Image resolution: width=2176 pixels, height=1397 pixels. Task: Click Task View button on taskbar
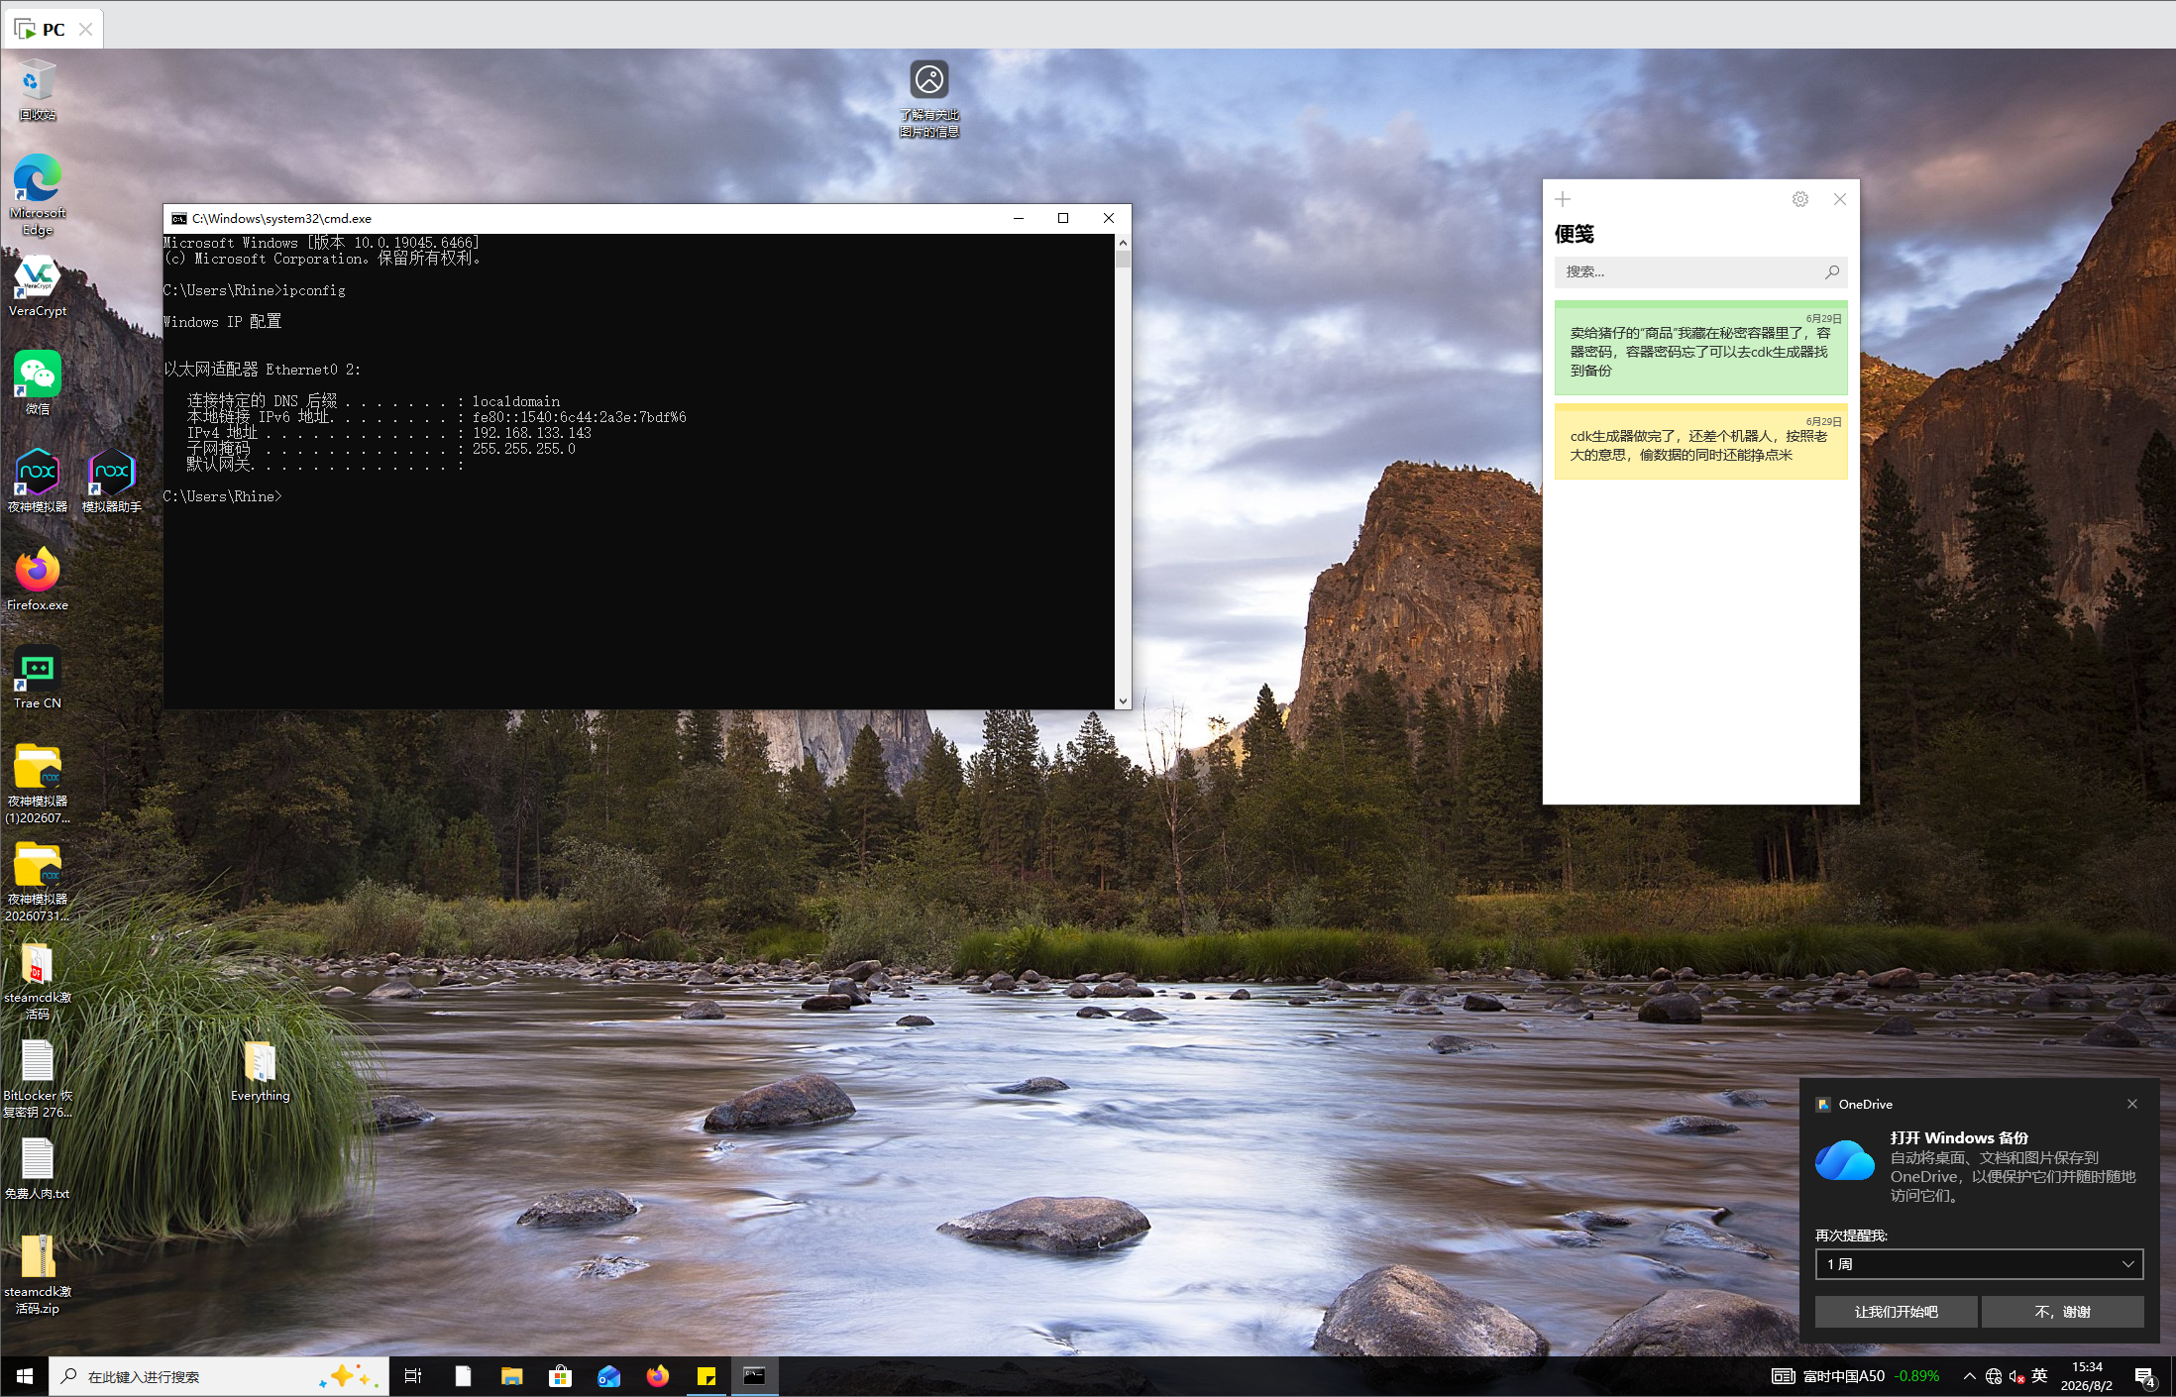(x=413, y=1376)
